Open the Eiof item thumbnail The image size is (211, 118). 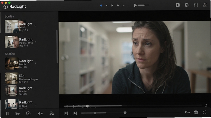[x=11, y=78]
